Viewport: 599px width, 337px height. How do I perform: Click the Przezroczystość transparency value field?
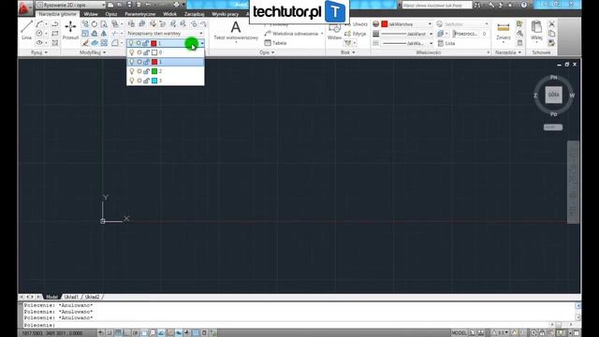484,34
